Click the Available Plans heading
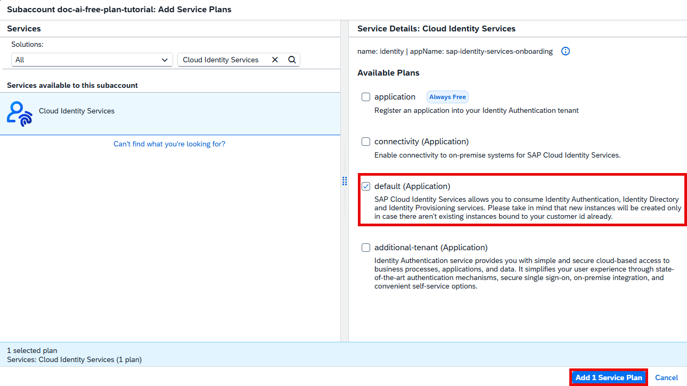The image size is (687, 386). 388,72
